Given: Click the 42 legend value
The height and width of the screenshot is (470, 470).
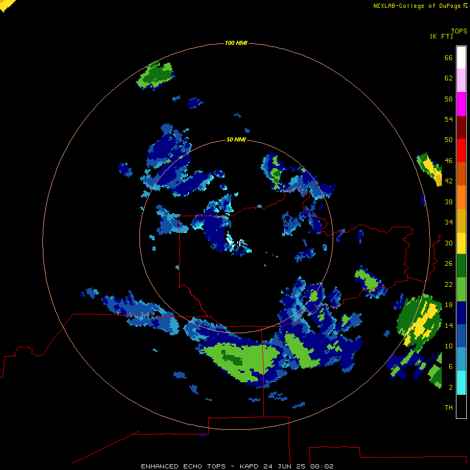Looking at the screenshot, I should pos(449,181).
